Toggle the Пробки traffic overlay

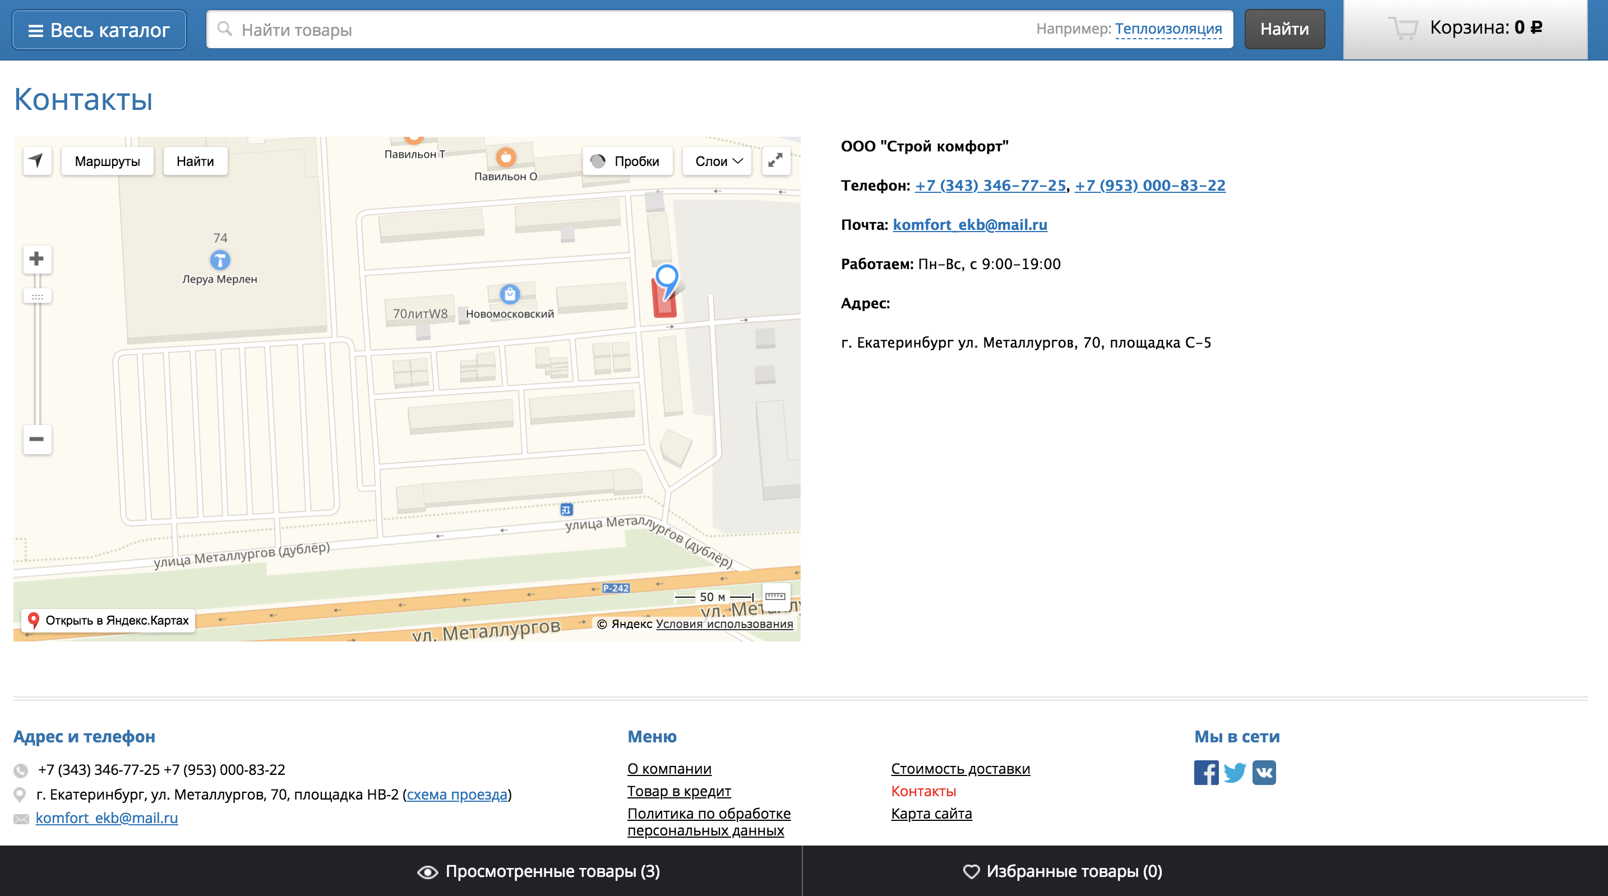627,160
